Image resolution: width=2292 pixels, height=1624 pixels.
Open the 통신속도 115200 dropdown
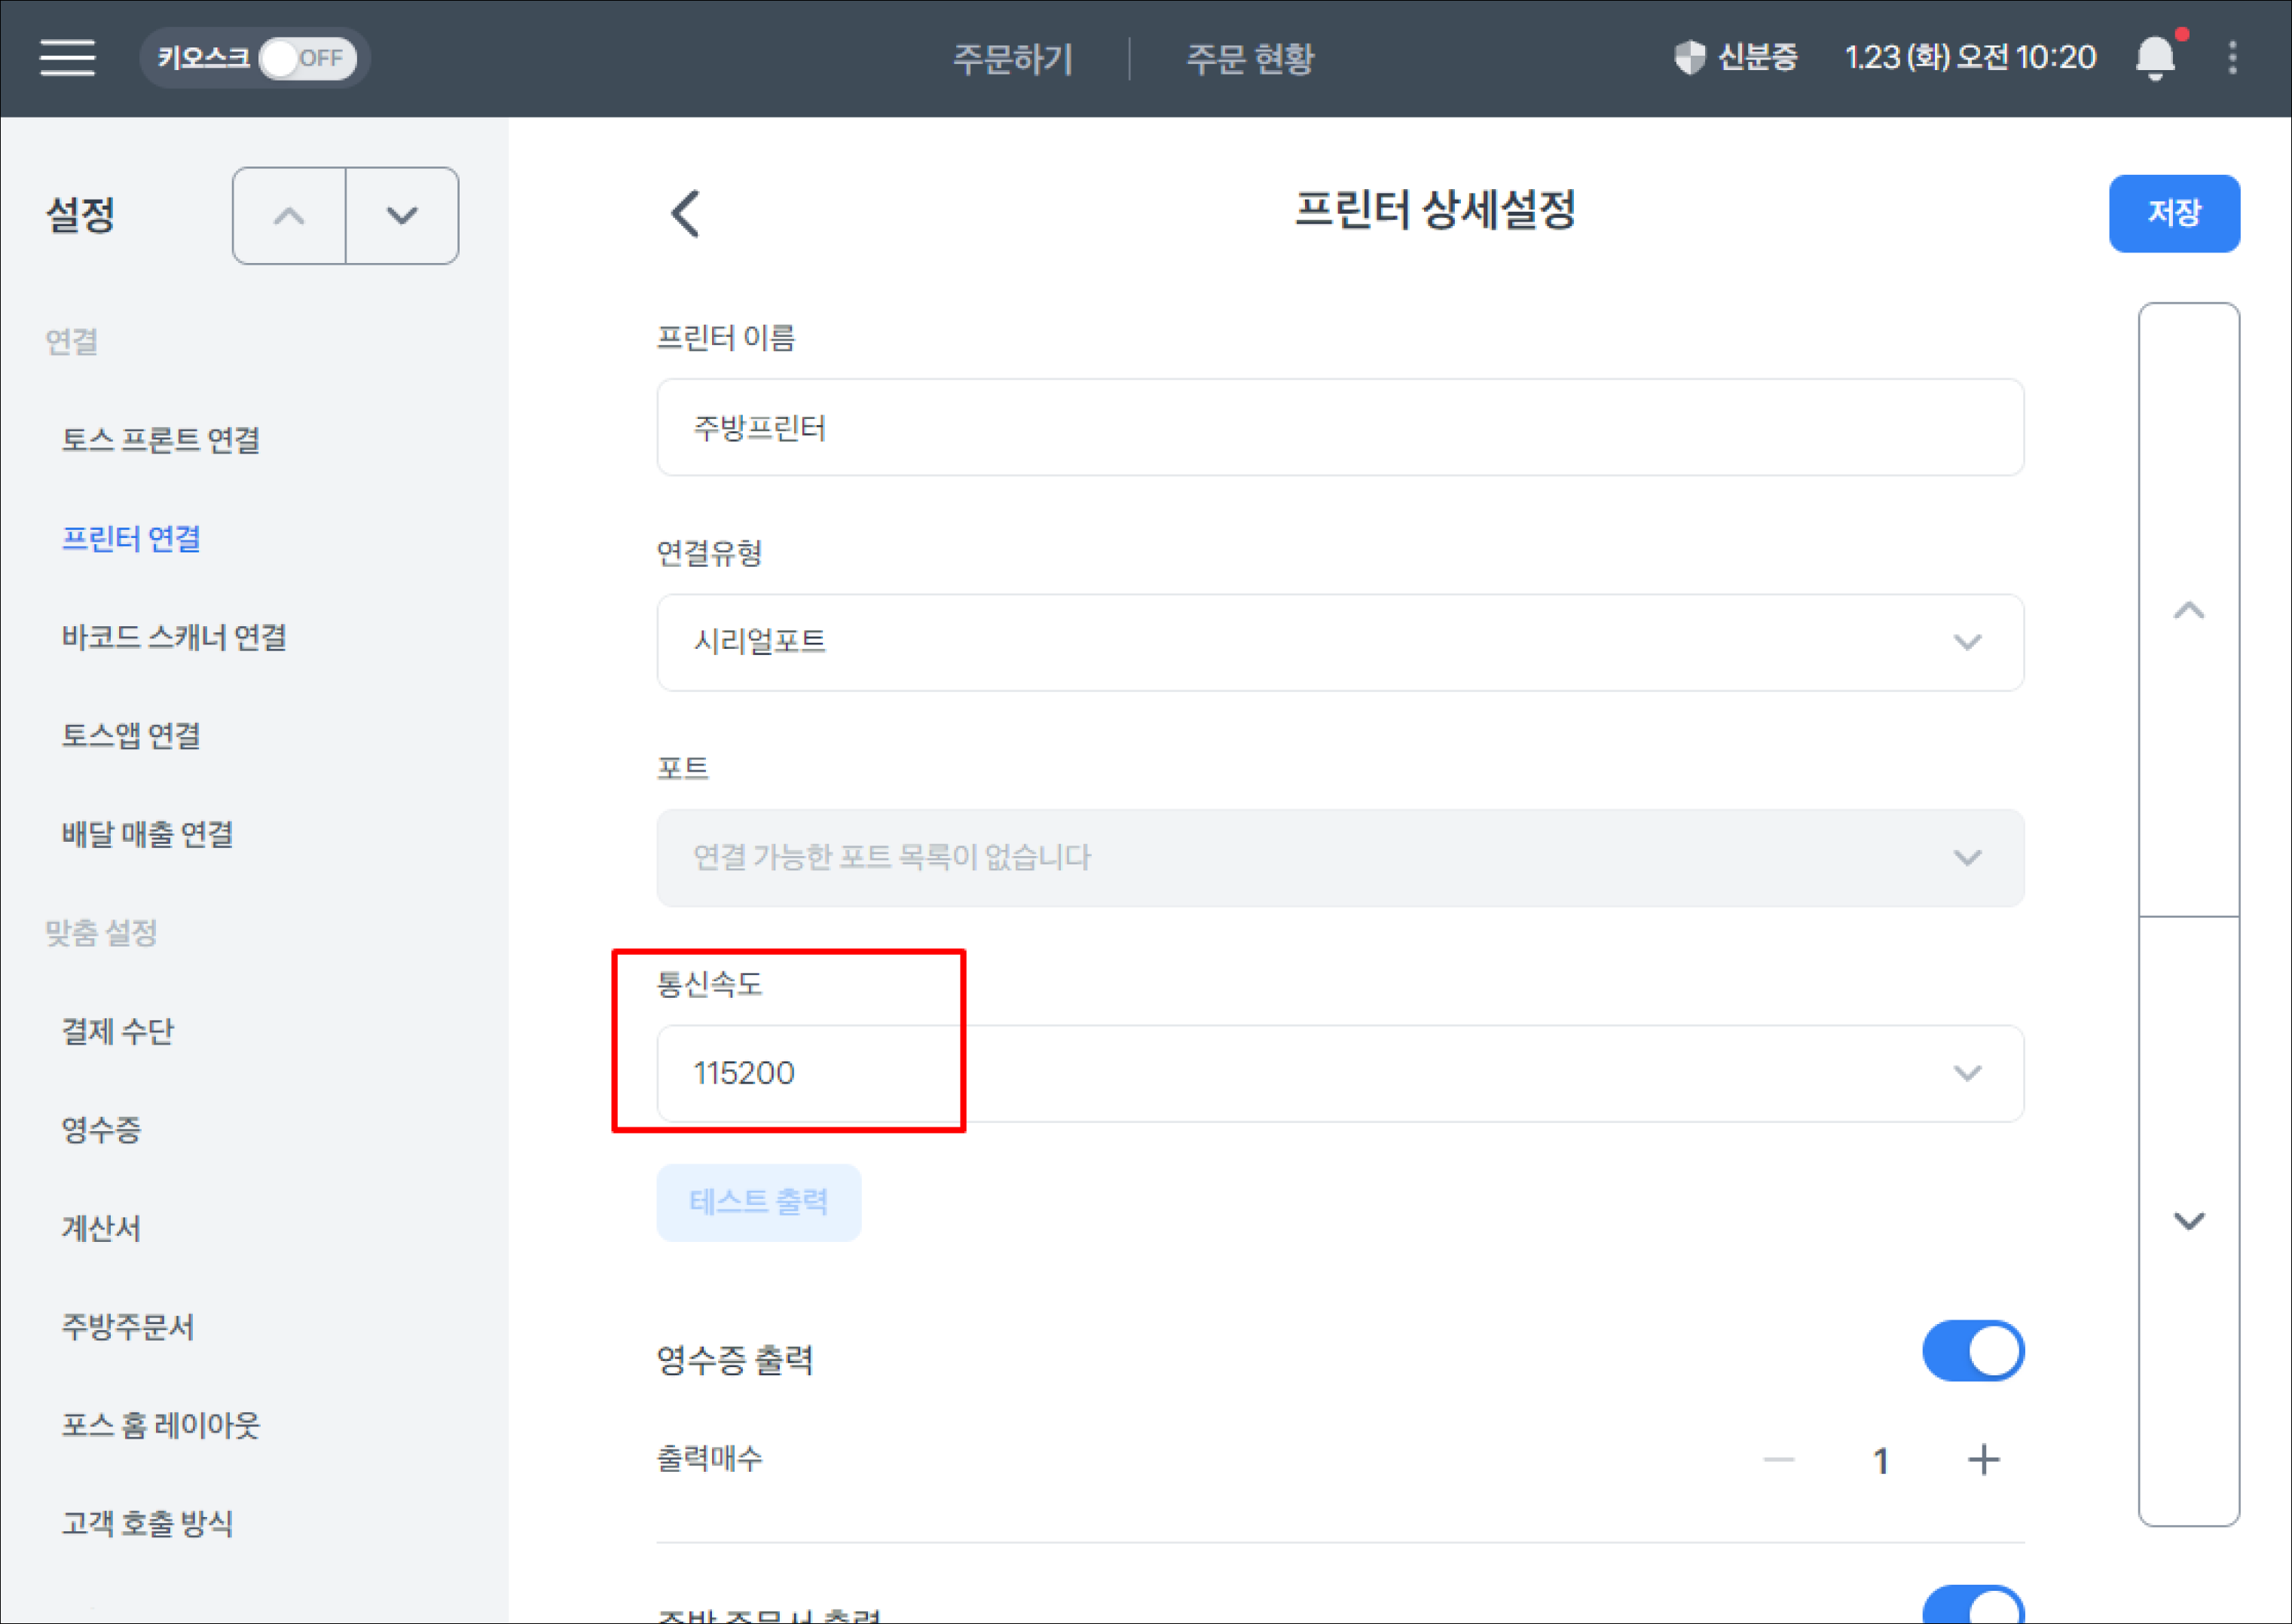click(1340, 1073)
